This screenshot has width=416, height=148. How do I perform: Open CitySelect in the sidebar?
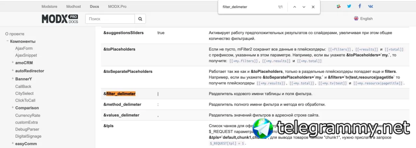click(24, 93)
